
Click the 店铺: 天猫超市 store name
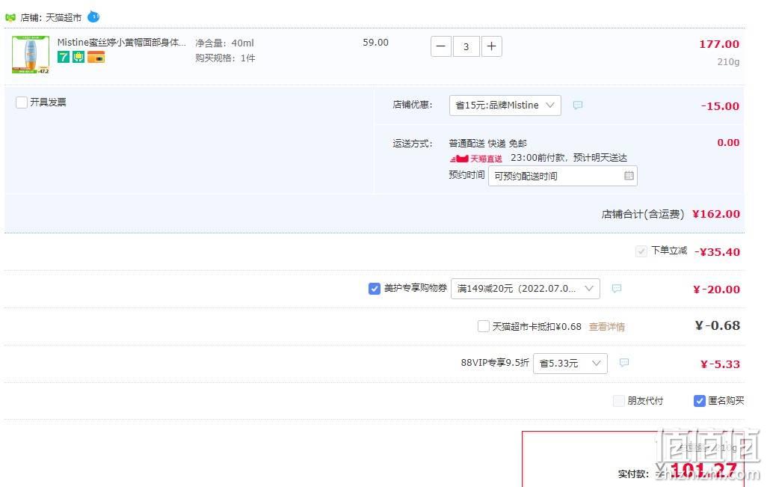coord(51,18)
